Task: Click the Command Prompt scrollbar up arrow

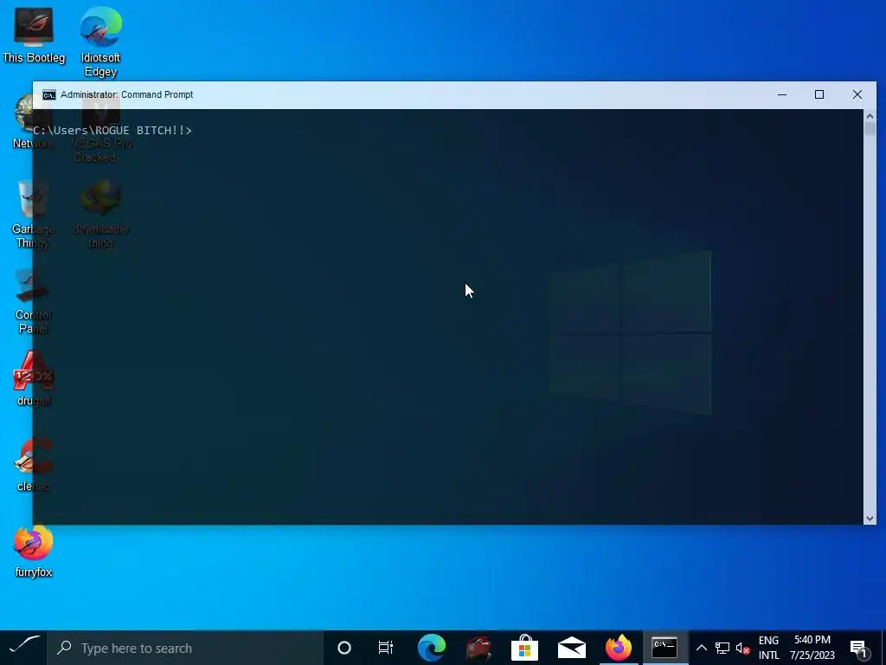Action: tap(870, 116)
